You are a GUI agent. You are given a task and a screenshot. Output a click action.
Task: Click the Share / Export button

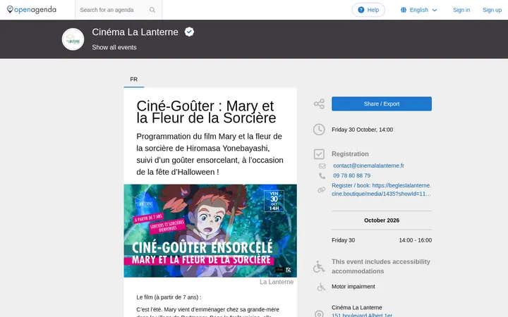pyautogui.click(x=382, y=104)
